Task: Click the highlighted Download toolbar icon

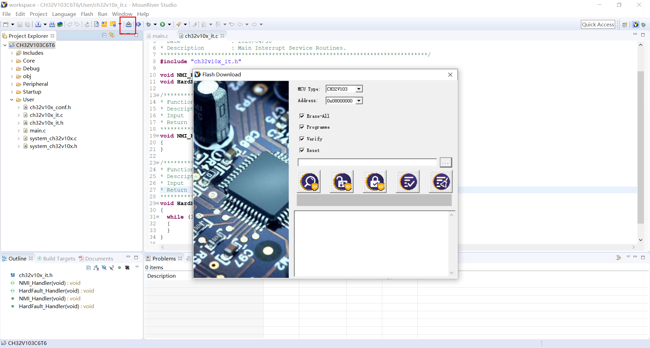Action: coord(128,24)
